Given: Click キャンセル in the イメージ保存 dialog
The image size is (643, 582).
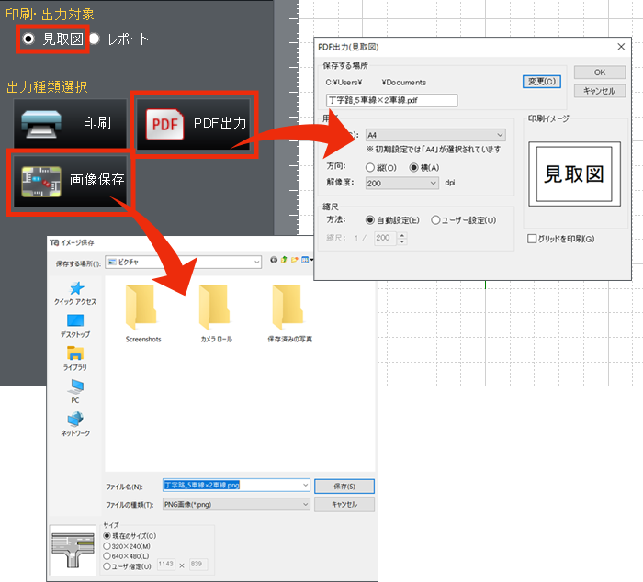Looking at the screenshot, I should tap(344, 504).
